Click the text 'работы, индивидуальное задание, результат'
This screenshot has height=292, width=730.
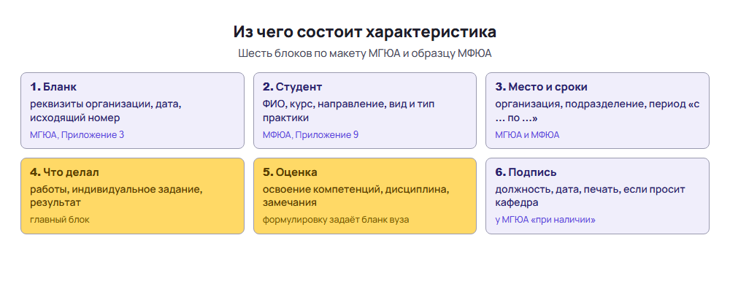[116, 196]
